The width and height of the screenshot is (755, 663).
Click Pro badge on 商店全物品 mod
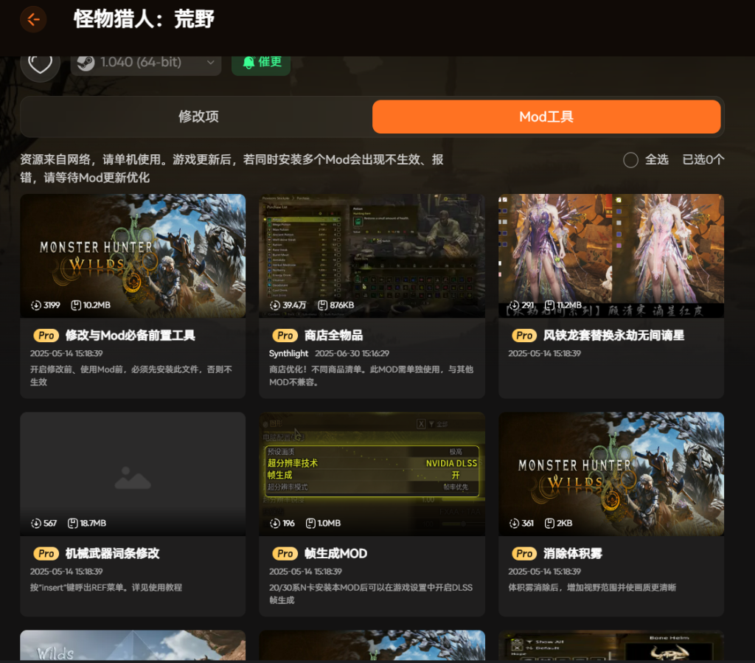(285, 336)
